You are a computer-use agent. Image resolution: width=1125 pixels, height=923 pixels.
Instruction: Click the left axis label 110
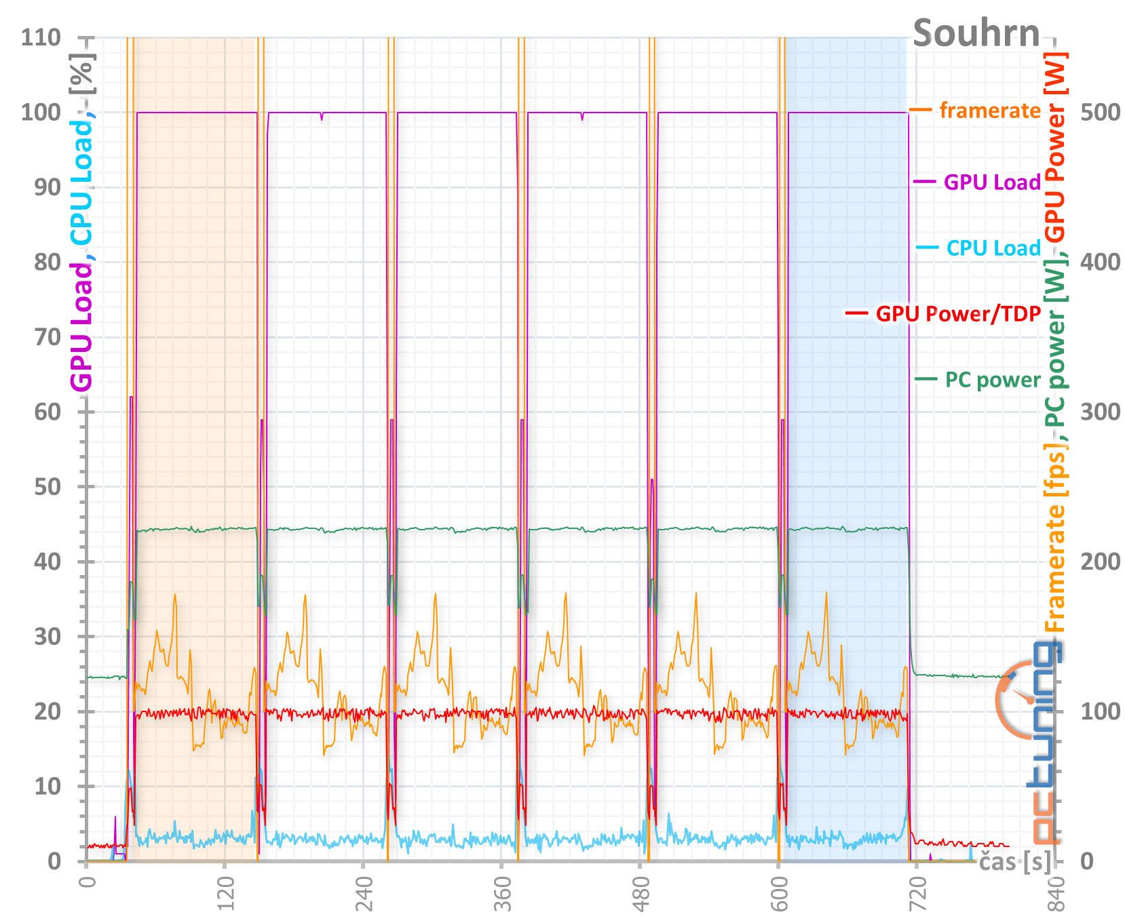[41, 37]
